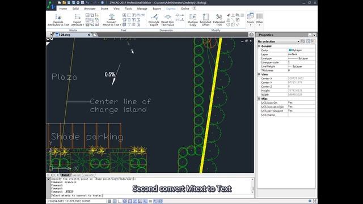Click the Save icon in quick access toolbar

69,2
